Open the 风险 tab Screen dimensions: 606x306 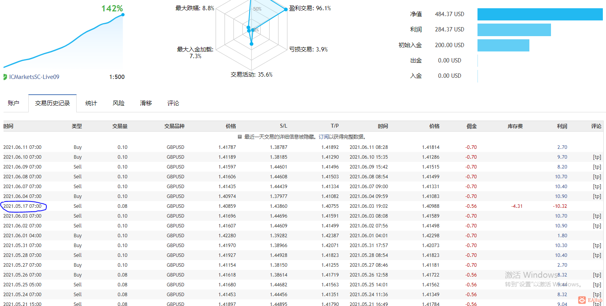[119, 103]
